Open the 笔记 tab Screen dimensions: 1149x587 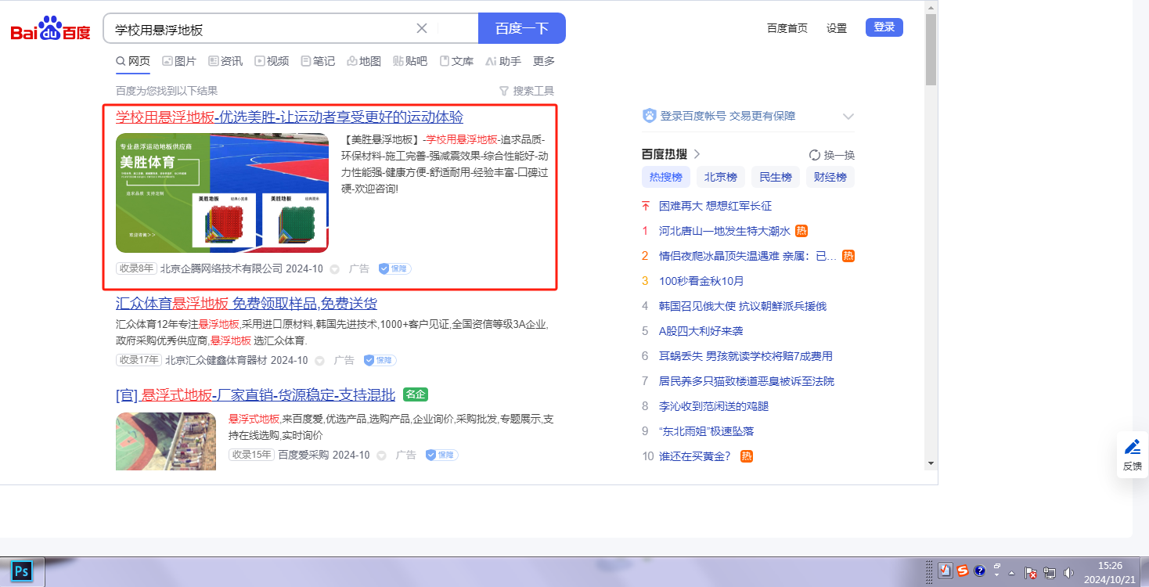click(x=318, y=61)
